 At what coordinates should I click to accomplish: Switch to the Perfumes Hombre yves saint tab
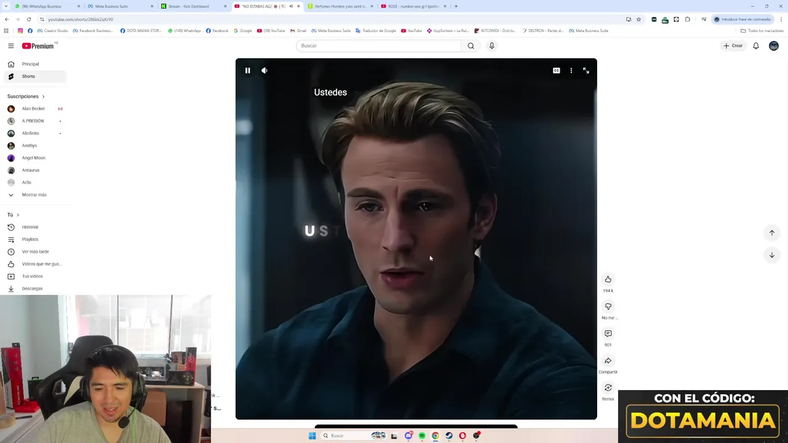(x=339, y=6)
